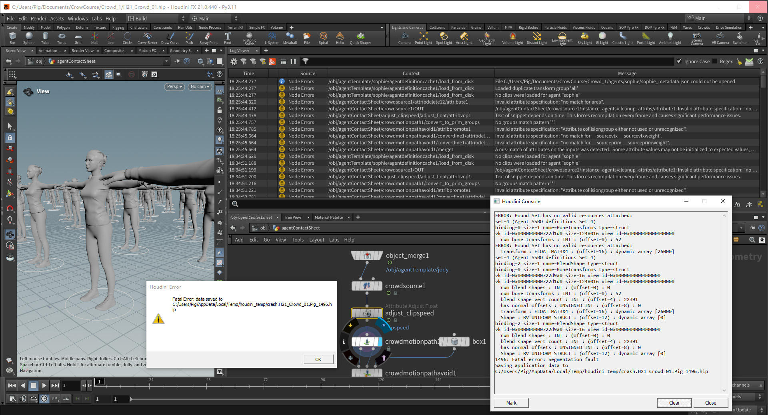Click the L-System shelf tool

coord(272,38)
